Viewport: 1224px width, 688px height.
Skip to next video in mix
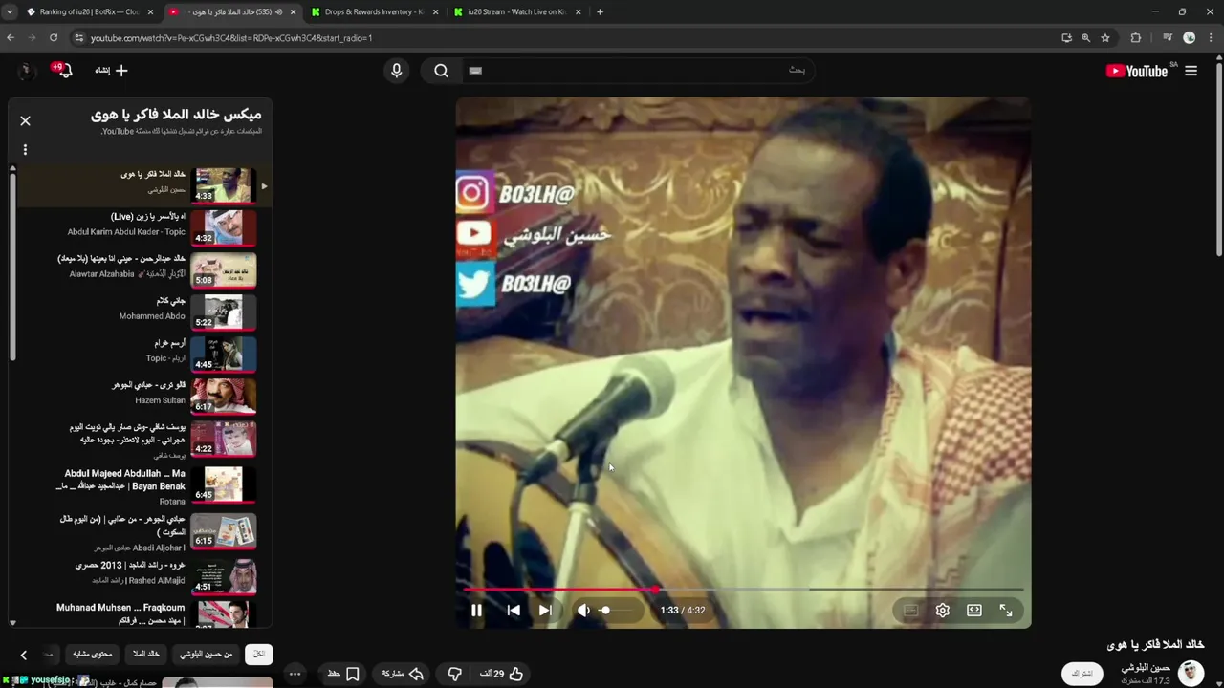[x=545, y=610]
